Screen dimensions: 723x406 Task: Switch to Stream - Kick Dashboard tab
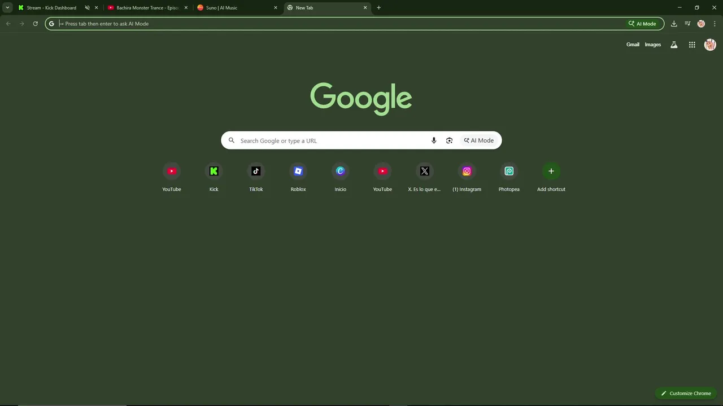pos(51,8)
